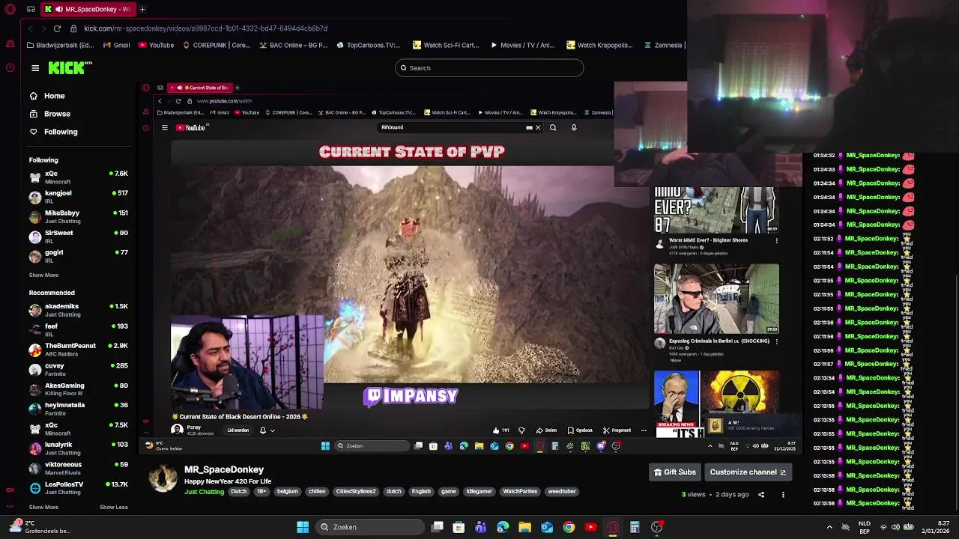Click the padlock site info icon

tap(73, 28)
